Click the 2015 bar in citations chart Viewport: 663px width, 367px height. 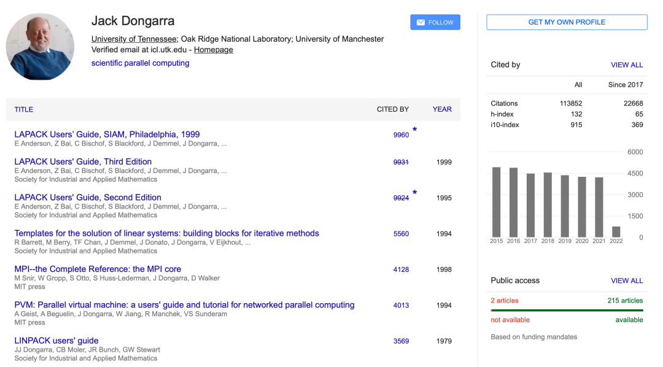pyautogui.click(x=496, y=202)
